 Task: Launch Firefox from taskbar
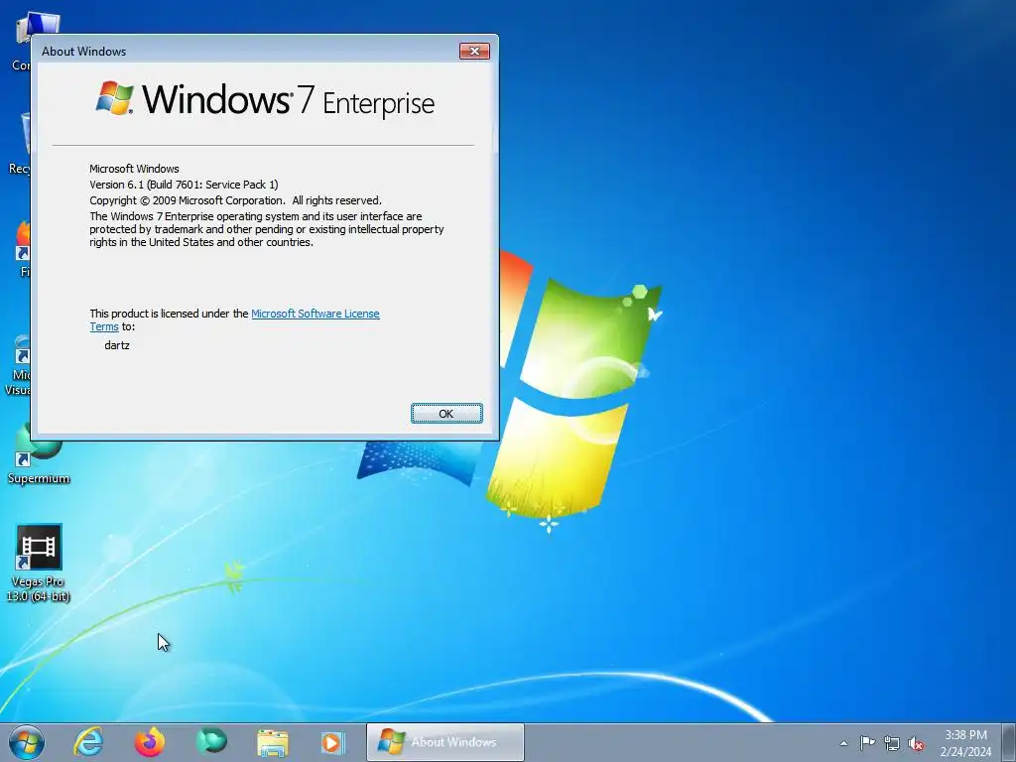point(150,742)
